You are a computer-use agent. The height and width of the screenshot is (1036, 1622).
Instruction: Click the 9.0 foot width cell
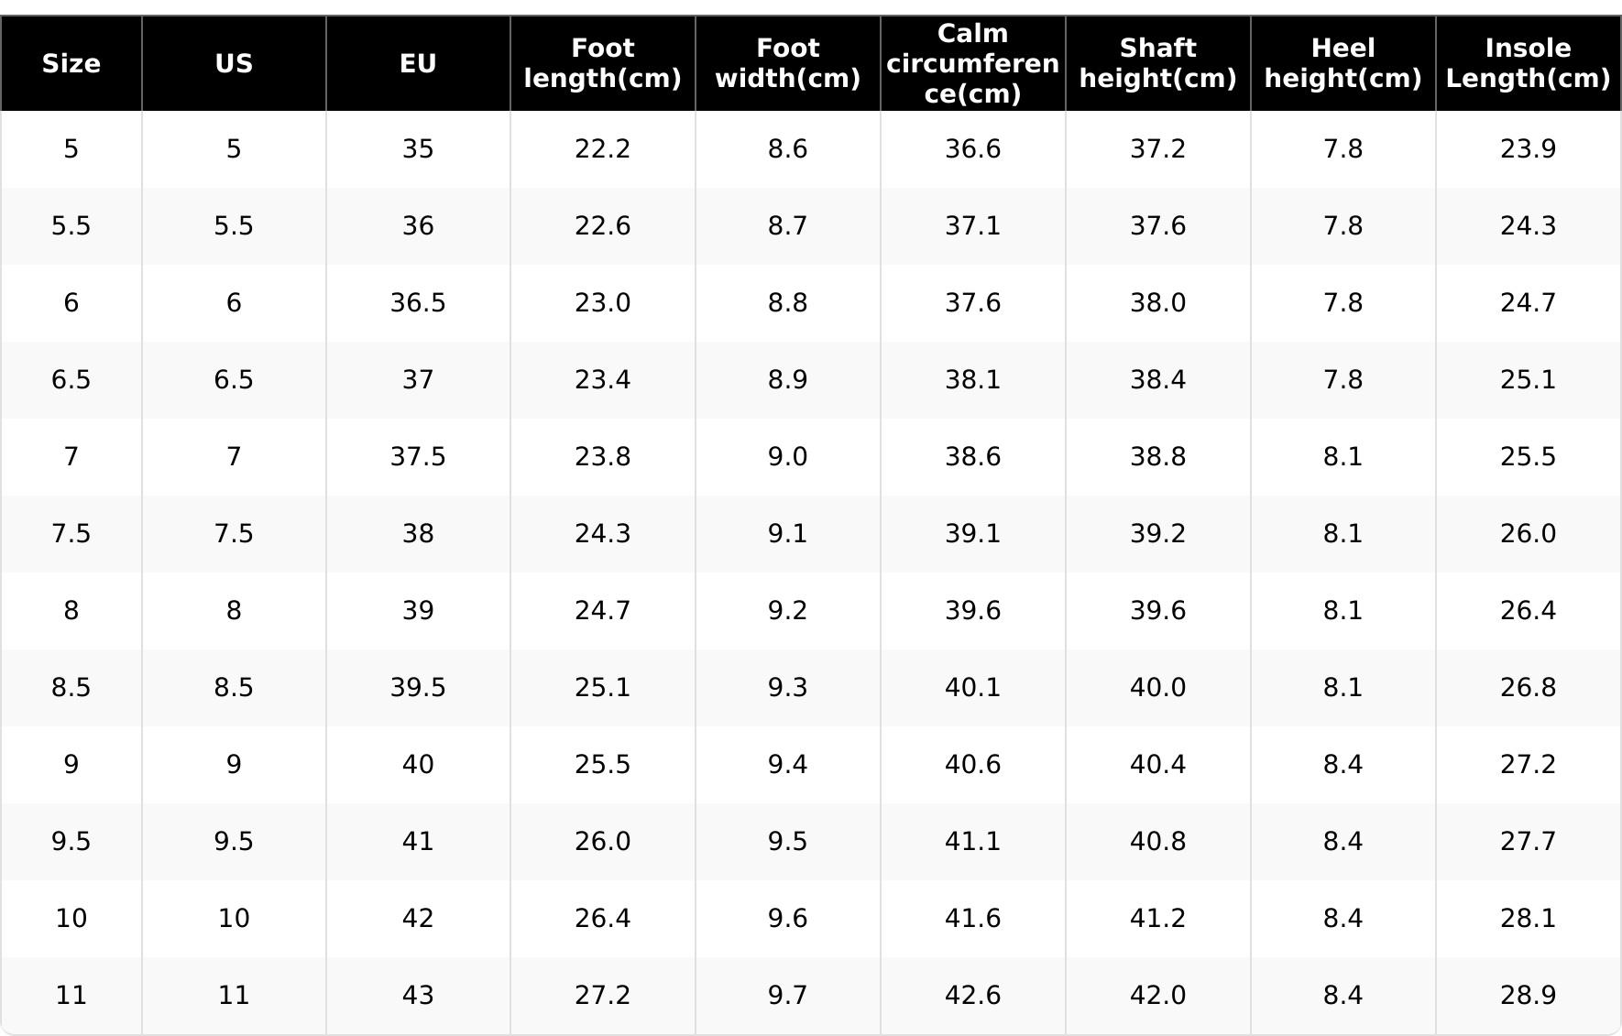(787, 456)
